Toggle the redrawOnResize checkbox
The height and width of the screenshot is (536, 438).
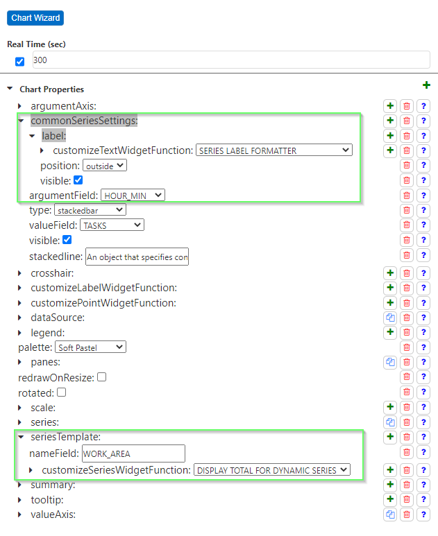coord(101,377)
